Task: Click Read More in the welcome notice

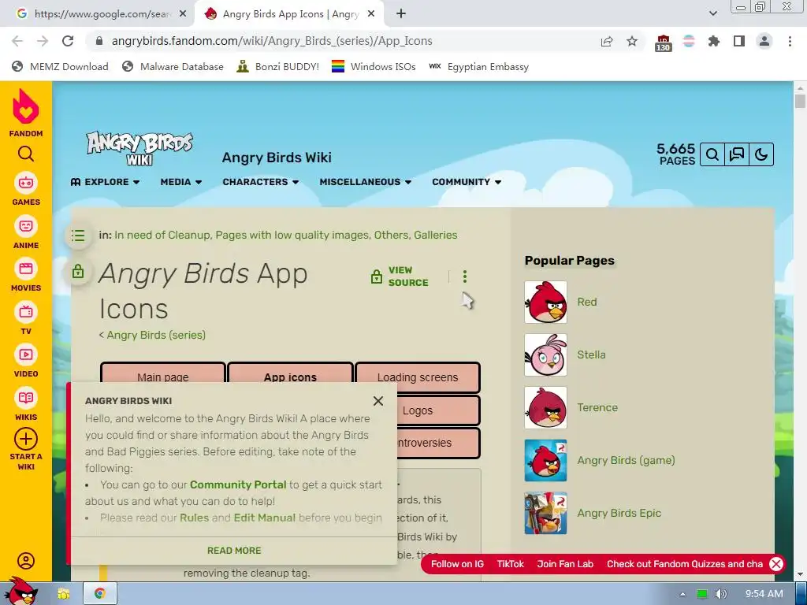Action: click(234, 551)
